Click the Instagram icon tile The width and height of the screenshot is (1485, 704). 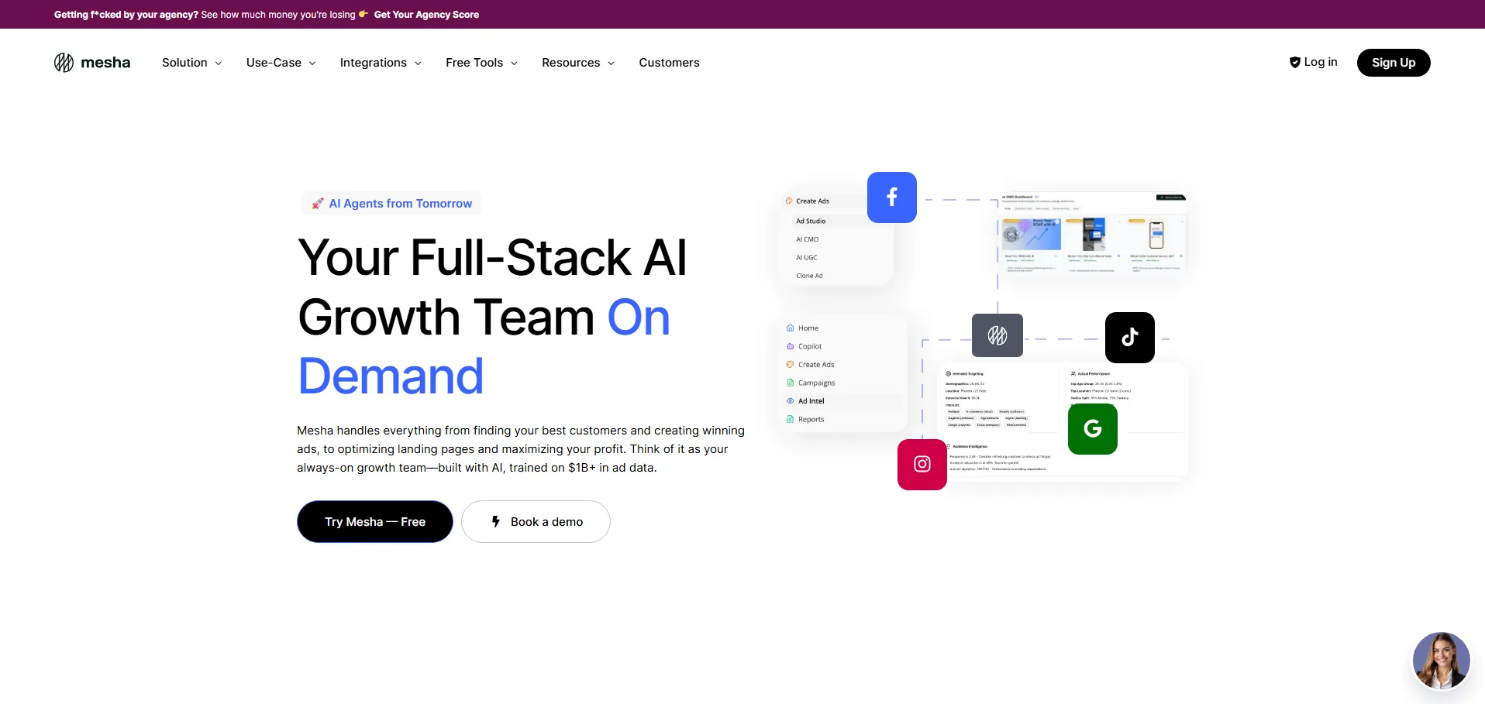pyautogui.click(x=922, y=465)
